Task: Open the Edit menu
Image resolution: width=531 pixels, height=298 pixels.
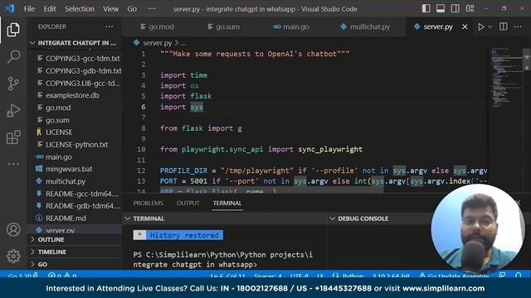Action: tap(50, 9)
